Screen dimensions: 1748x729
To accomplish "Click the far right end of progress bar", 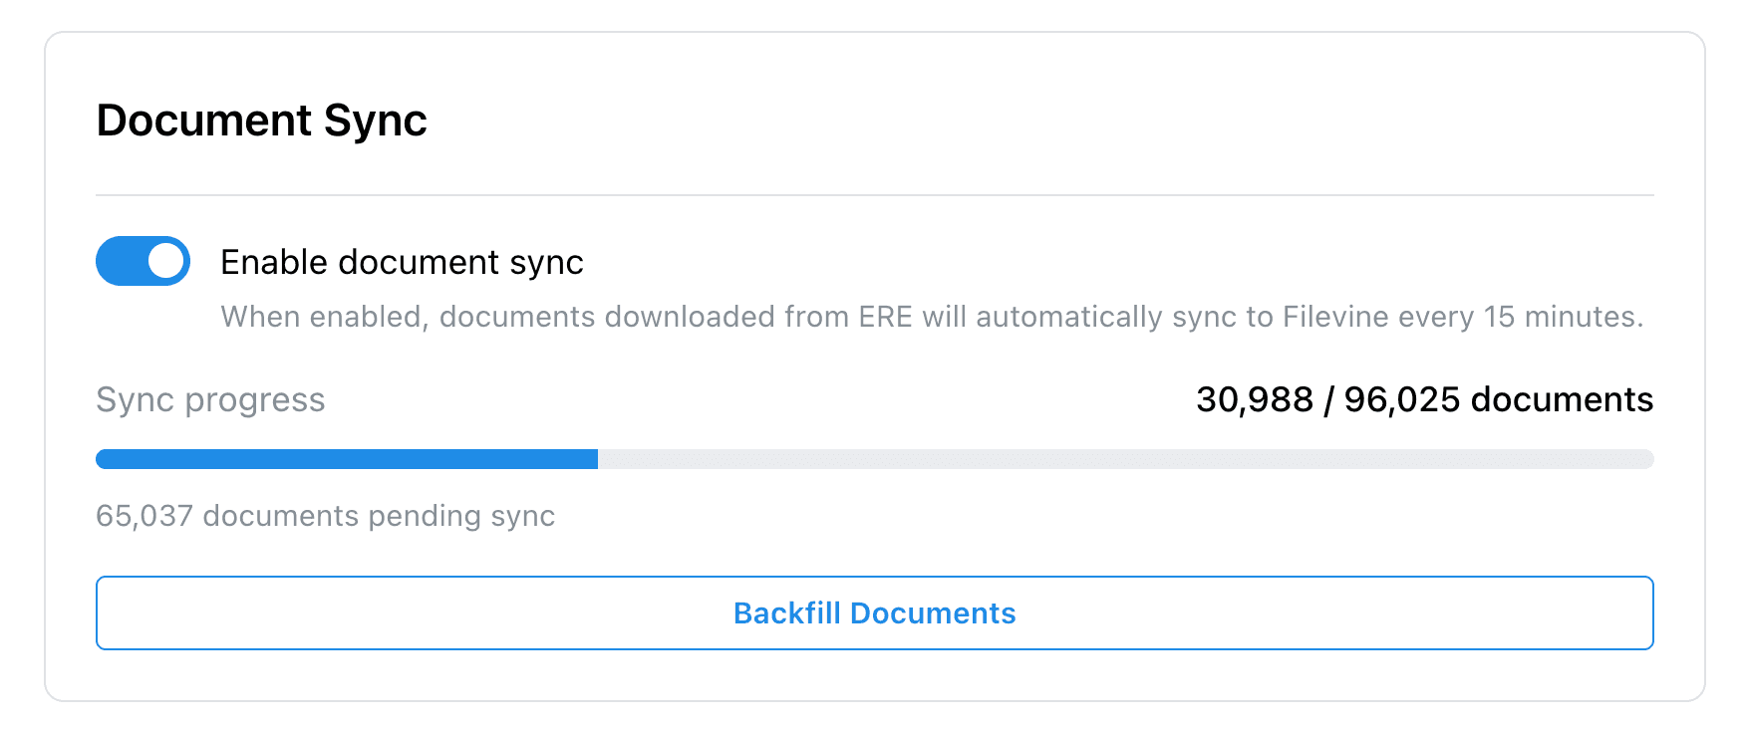I will (1648, 459).
